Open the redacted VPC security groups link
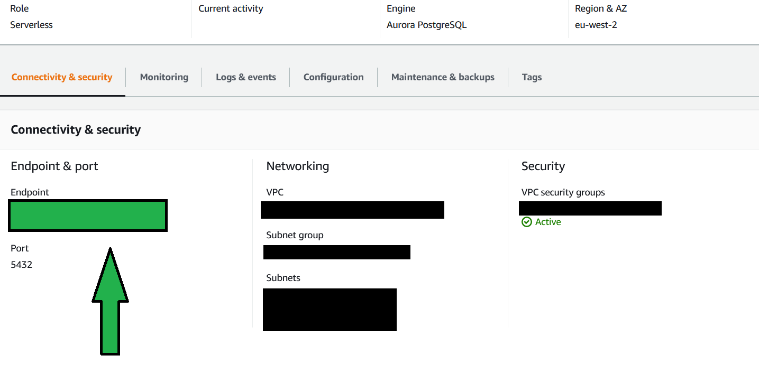The height and width of the screenshot is (374, 759). 590,208
